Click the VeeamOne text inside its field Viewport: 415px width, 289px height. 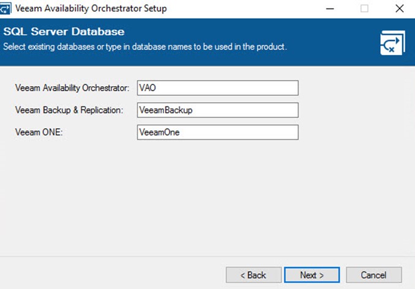[159, 132]
